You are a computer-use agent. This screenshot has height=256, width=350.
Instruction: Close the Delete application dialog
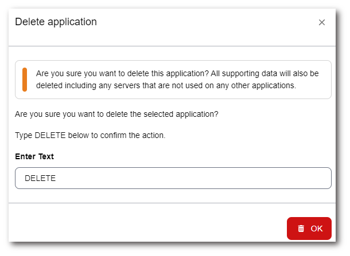pos(322,22)
